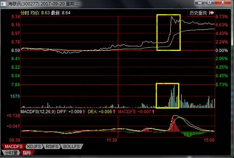Close the 海联讯 chart window
Viewport: 234px width, 158px height.
coord(223,3)
